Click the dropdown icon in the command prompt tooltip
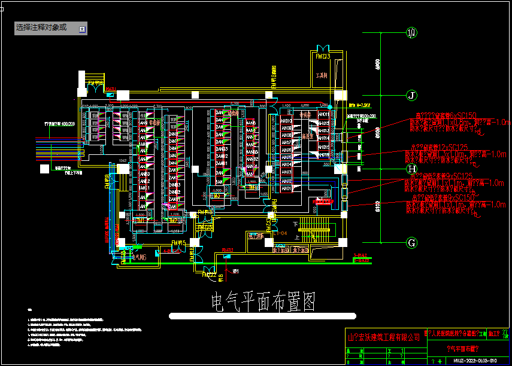This screenshot has width=512, height=366. point(83,29)
